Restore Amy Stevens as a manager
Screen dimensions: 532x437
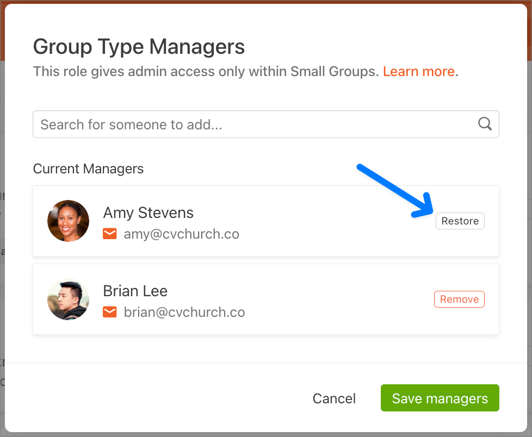tap(460, 221)
